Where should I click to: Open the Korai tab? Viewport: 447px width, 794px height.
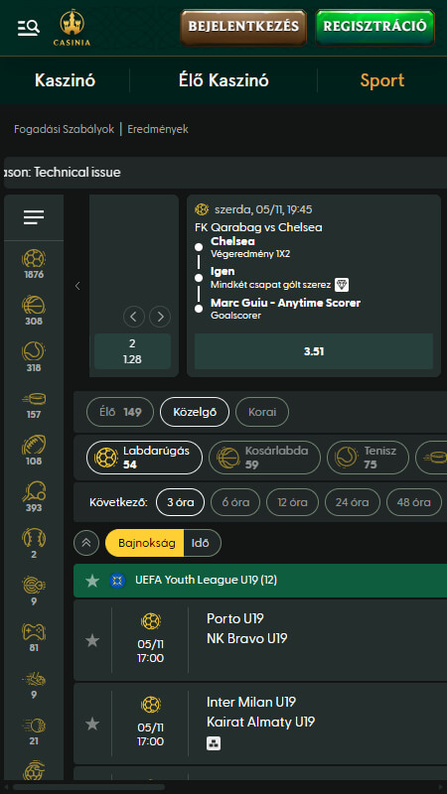(262, 412)
